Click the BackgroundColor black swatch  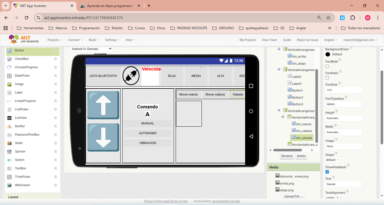coord(328,54)
